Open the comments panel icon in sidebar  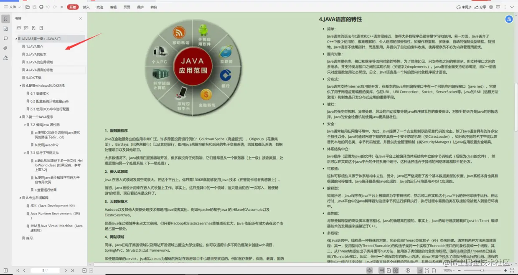tap(5, 38)
